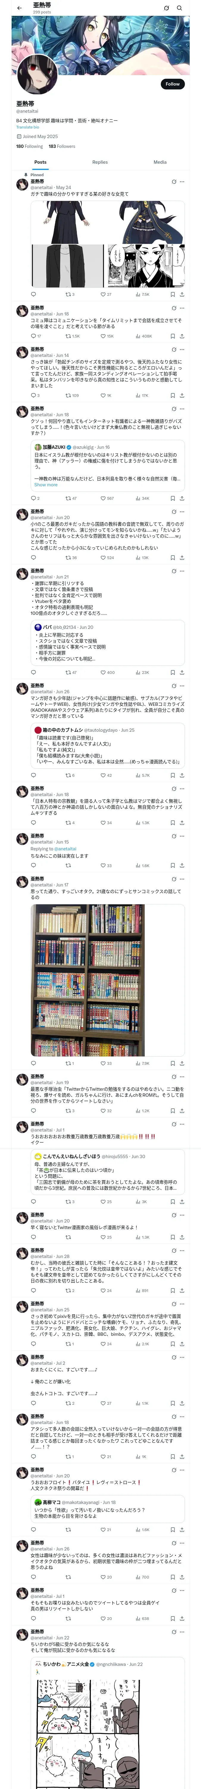Reply to the pinned May 24 post
Image resolution: width=201 pixels, height=1789 pixels.
click(x=33, y=295)
